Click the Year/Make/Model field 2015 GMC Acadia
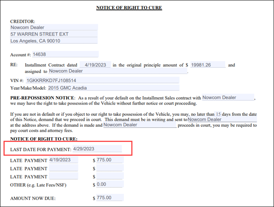 pos(113,88)
